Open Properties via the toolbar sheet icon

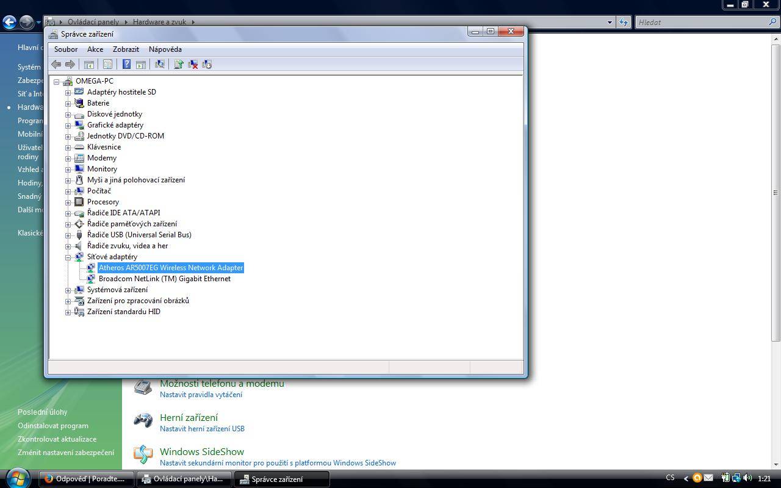(x=107, y=64)
